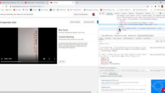Click Revert to original button

pyautogui.click(x=75, y=22)
